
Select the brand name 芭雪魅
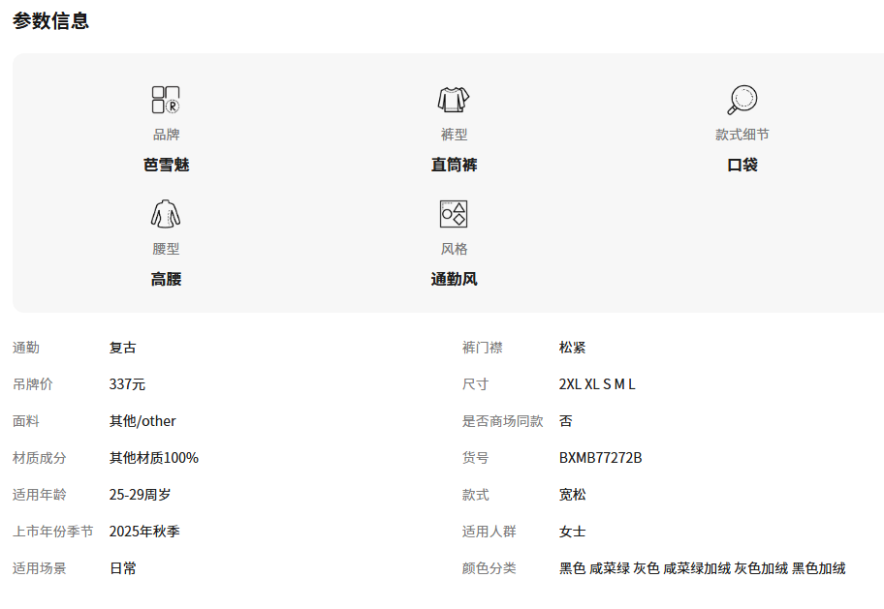pos(166,165)
